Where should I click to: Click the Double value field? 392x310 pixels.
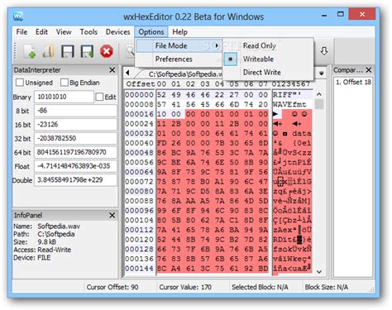[75, 180]
